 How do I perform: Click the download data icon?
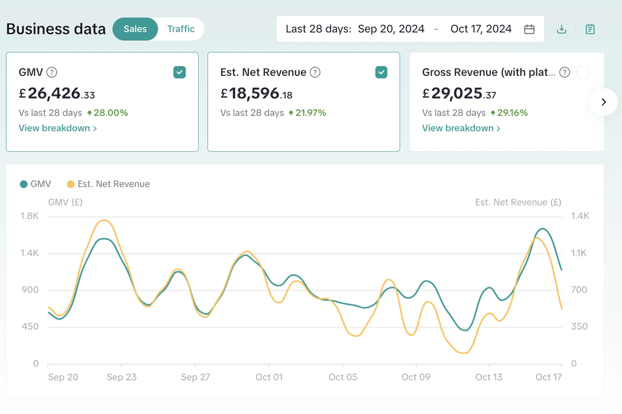[561, 29]
